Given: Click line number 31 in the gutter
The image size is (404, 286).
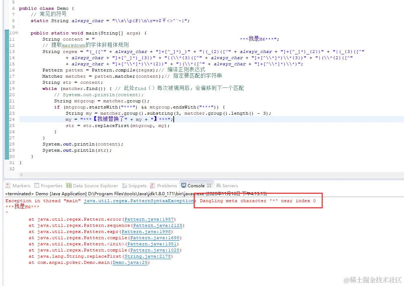Looking at the screenshot, I should 12,163.
